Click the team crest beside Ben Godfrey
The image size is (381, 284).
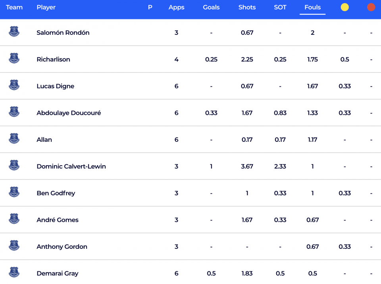[x=14, y=192]
